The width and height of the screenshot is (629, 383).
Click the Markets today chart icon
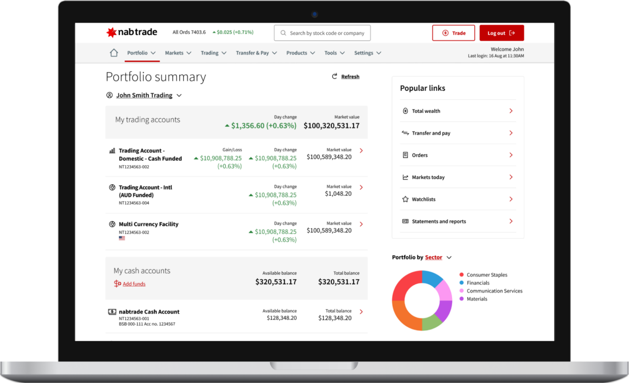(405, 177)
